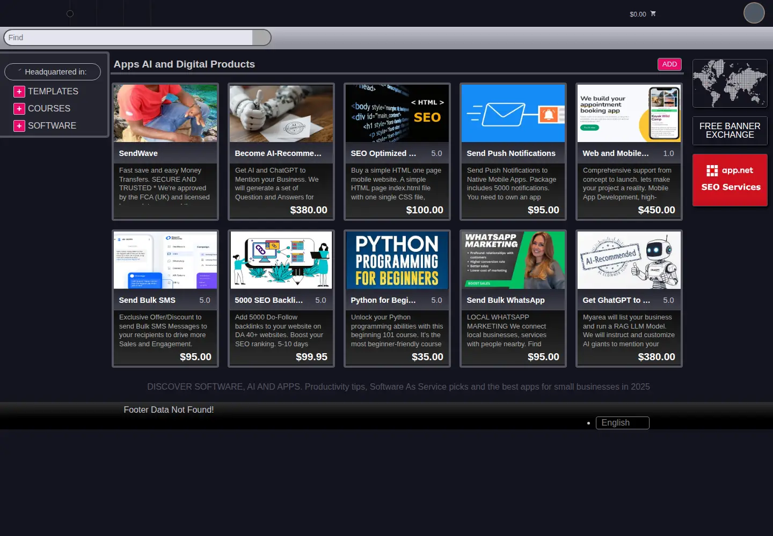Click the Send Bulk WhatsApp title
Image resolution: width=773 pixels, height=536 pixels.
point(506,300)
